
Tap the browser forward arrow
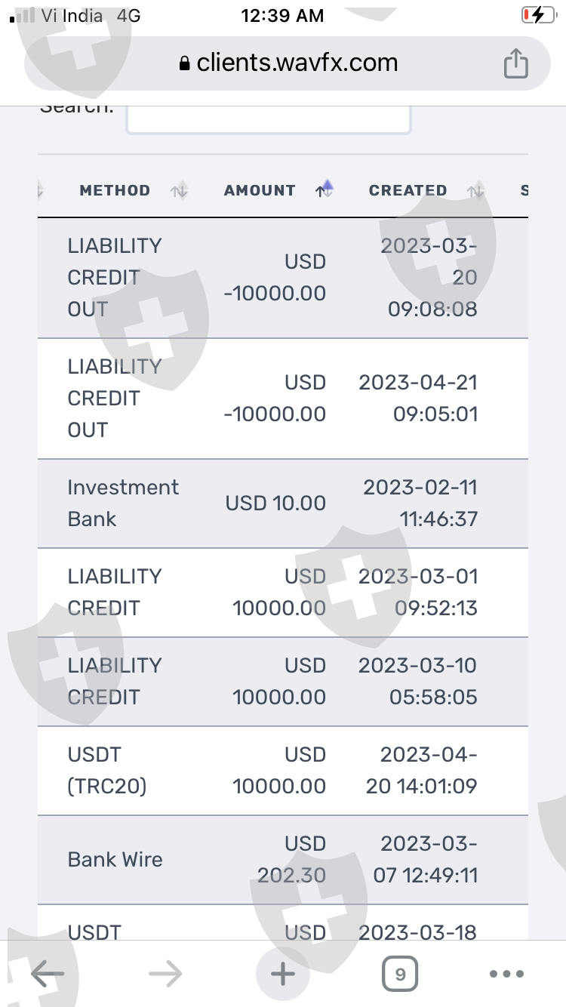[x=165, y=974]
